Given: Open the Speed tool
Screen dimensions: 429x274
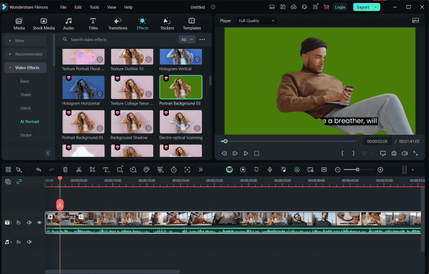Looking at the screenshot, I should [133, 170].
